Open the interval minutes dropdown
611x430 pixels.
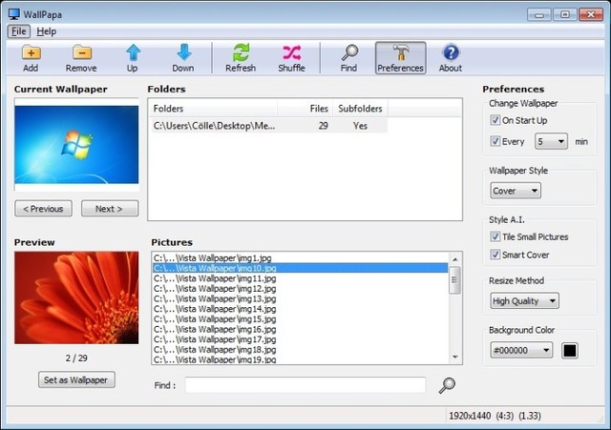tap(551, 141)
